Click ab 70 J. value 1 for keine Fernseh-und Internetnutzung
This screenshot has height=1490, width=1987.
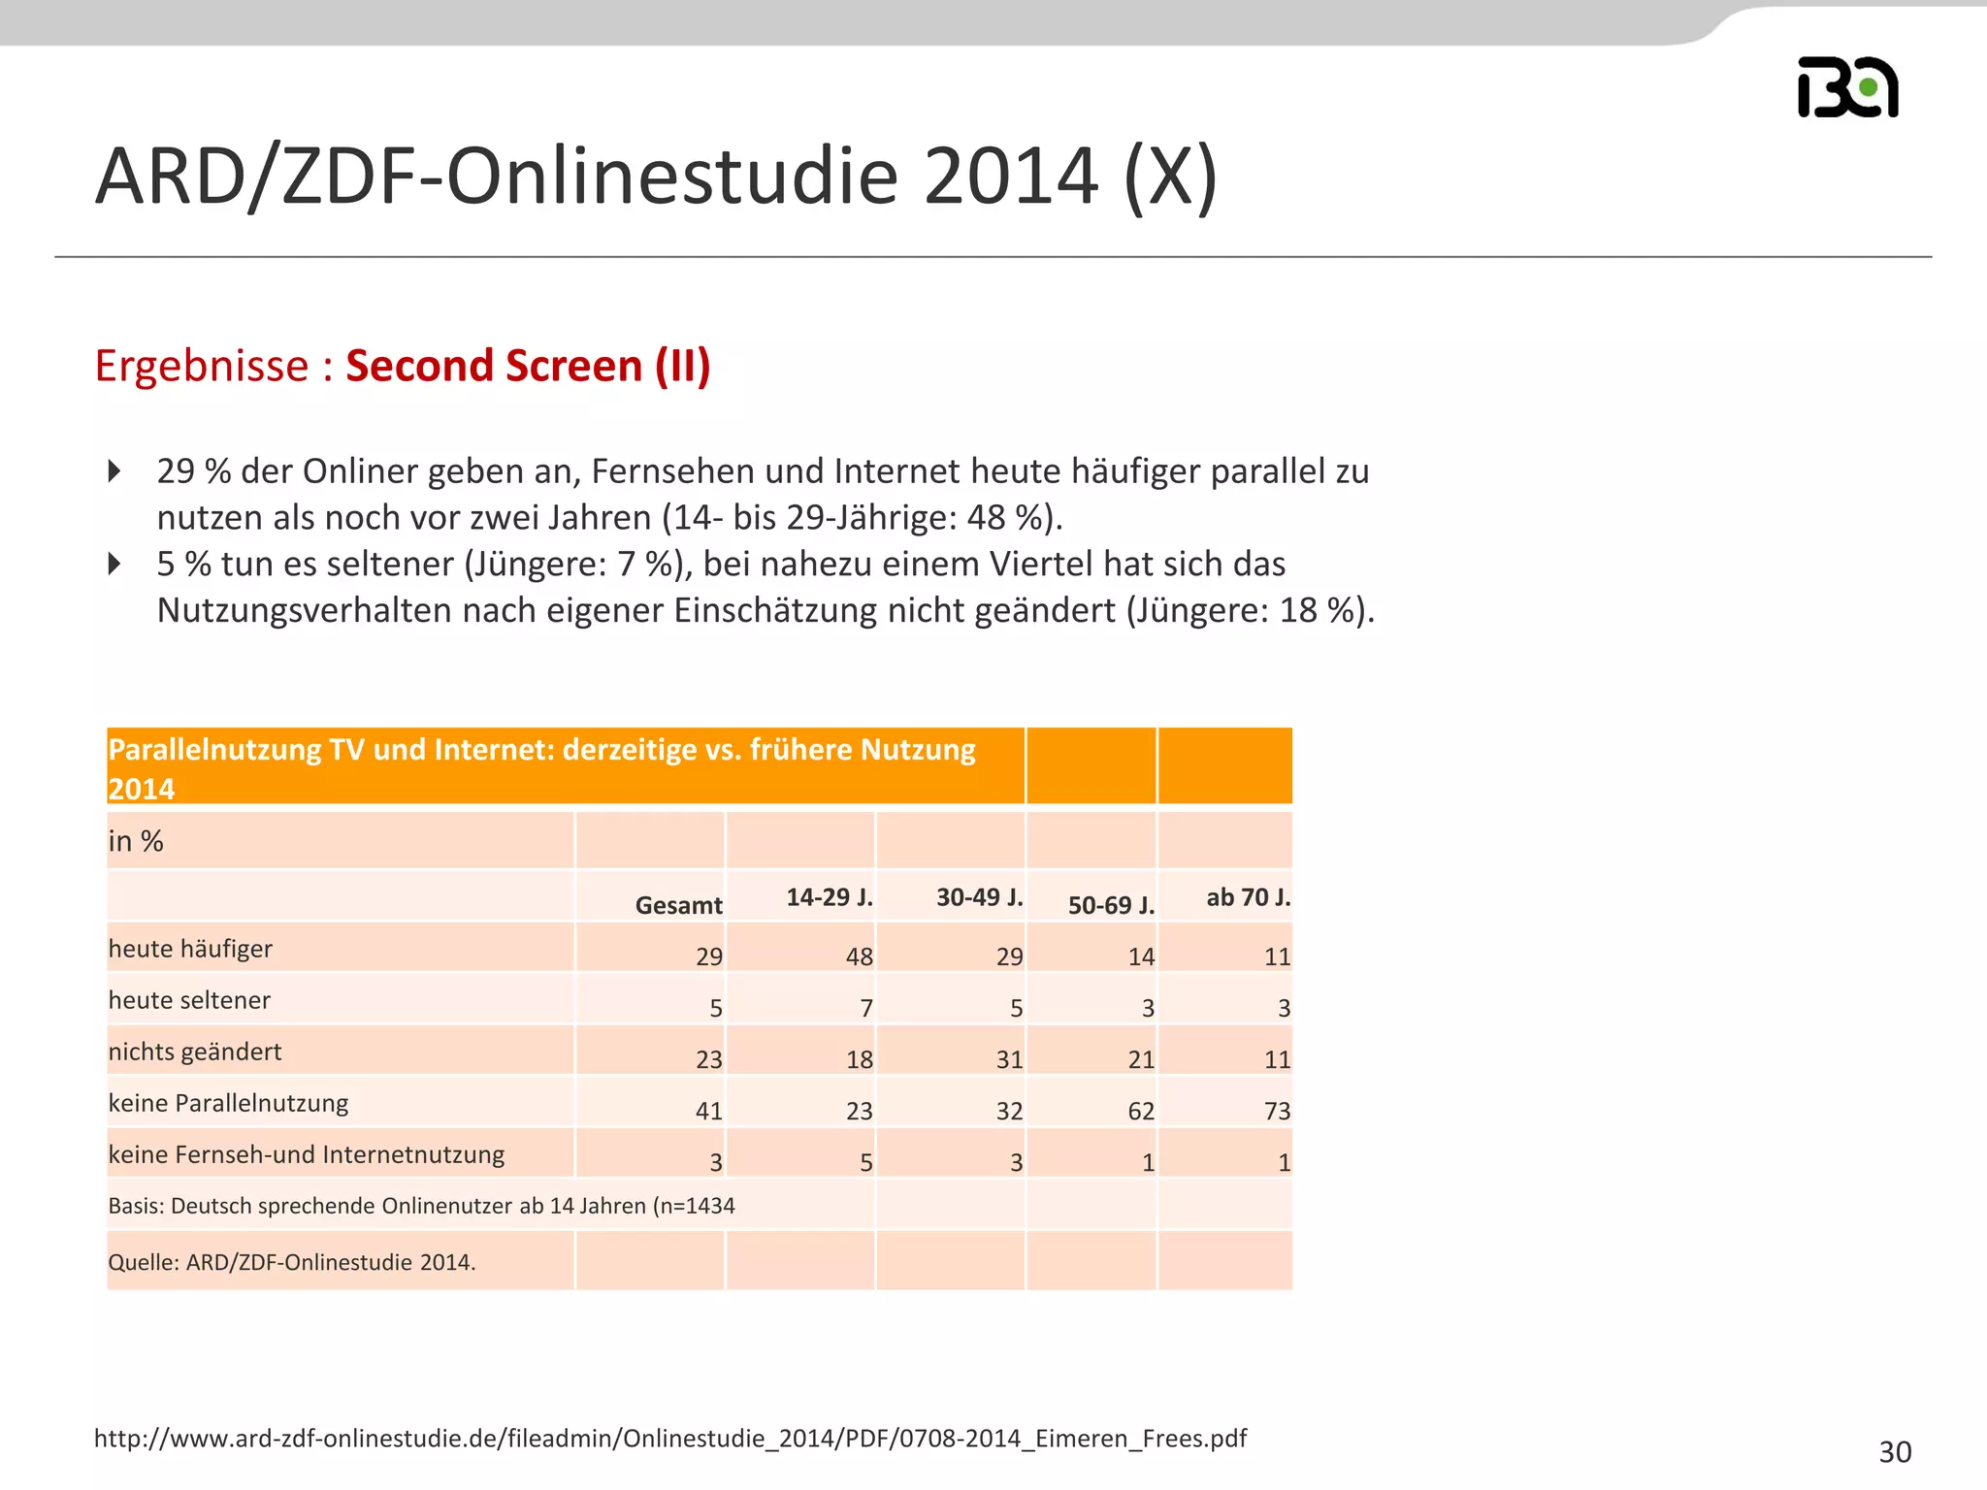(x=1285, y=1162)
